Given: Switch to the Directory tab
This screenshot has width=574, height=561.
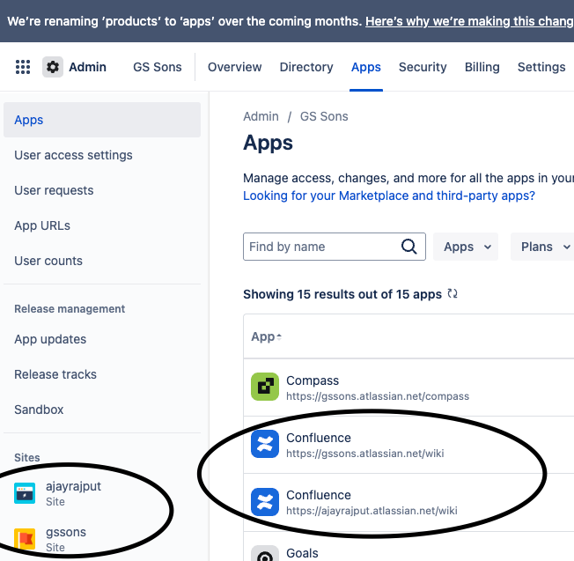Looking at the screenshot, I should tap(306, 67).
